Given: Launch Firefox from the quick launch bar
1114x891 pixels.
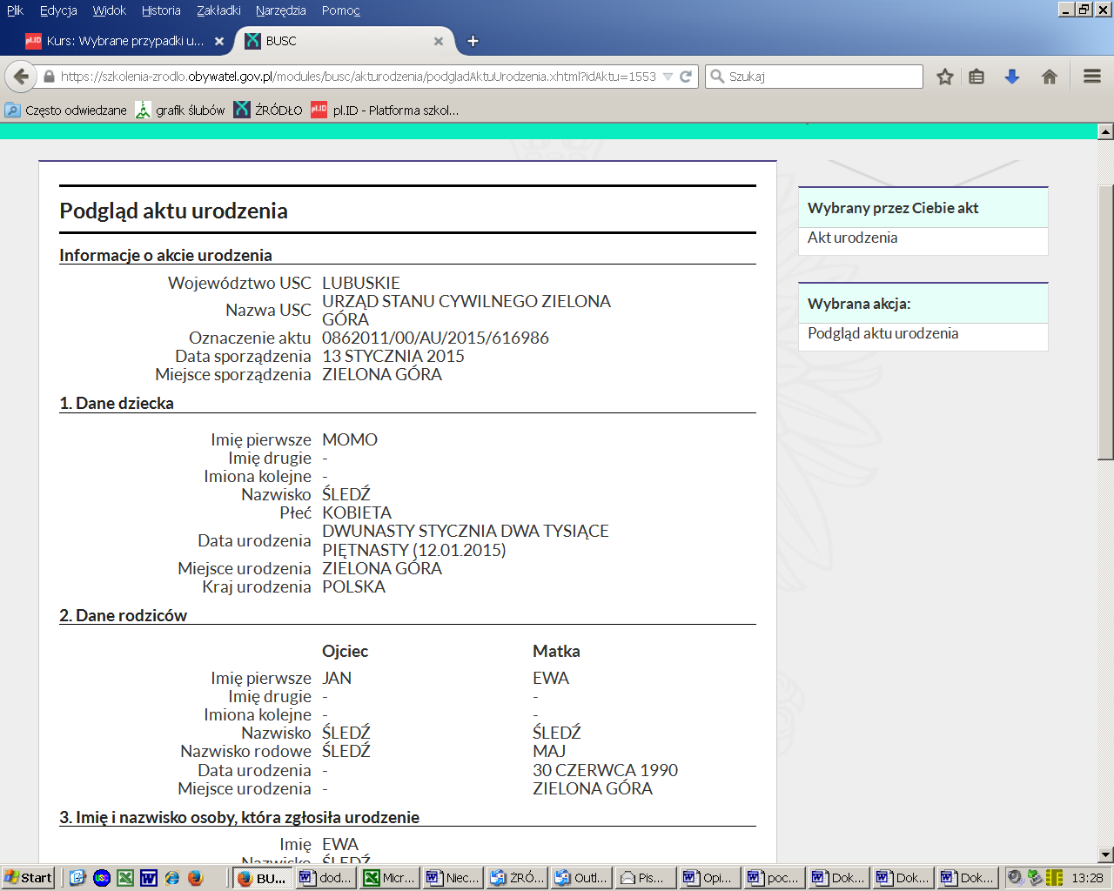Looking at the screenshot, I should (x=195, y=878).
